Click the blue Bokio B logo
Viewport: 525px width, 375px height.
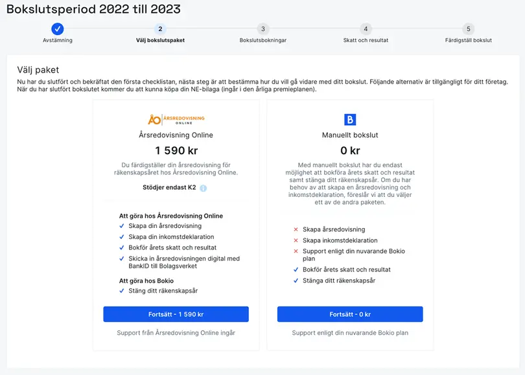click(350, 119)
